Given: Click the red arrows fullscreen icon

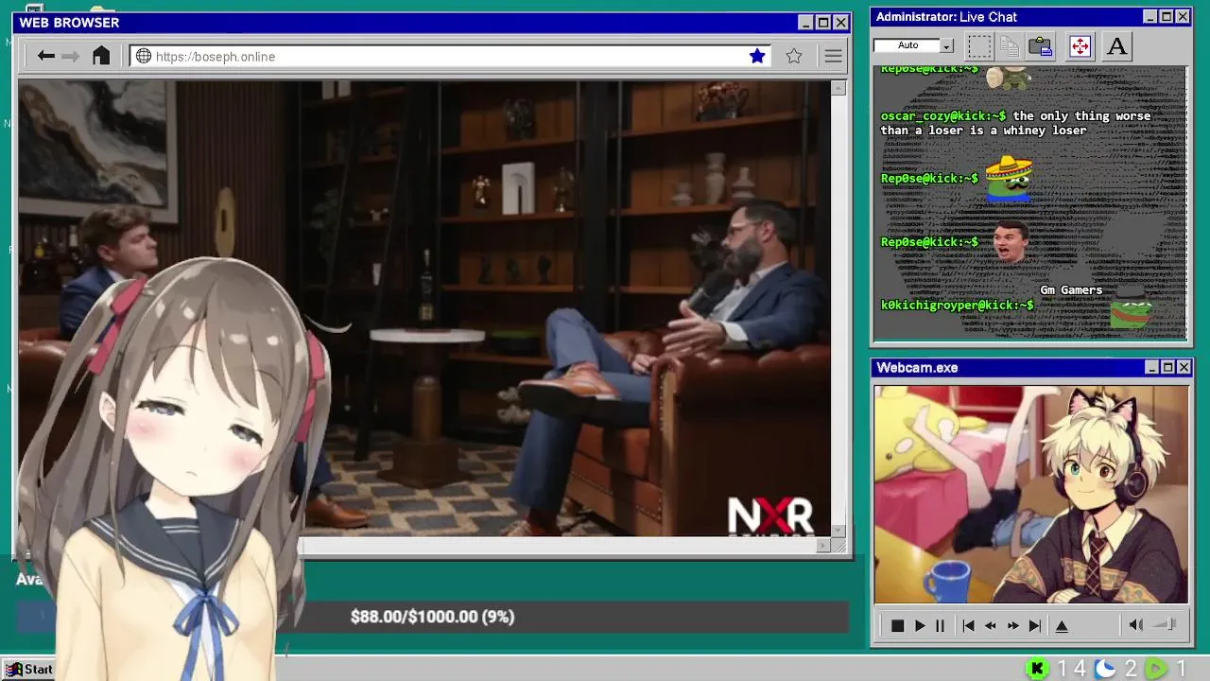Looking at the screenshot, I should [x=1080, y=45].
